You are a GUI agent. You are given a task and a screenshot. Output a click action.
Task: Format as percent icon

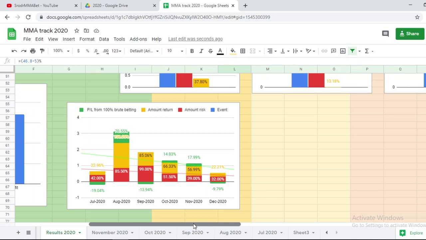click(x=88, y=51)
